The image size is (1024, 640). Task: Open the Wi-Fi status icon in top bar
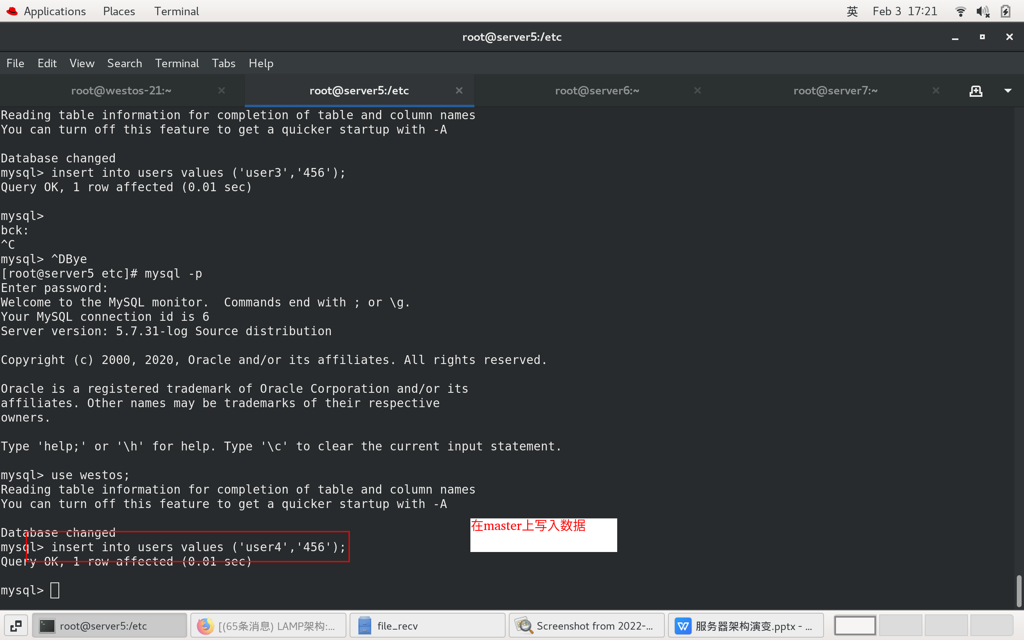pos(960,11)
